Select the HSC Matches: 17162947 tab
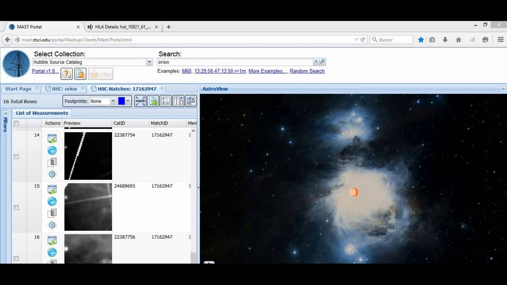The height and width of the screenshot is (285, 507). pos(127,89)
